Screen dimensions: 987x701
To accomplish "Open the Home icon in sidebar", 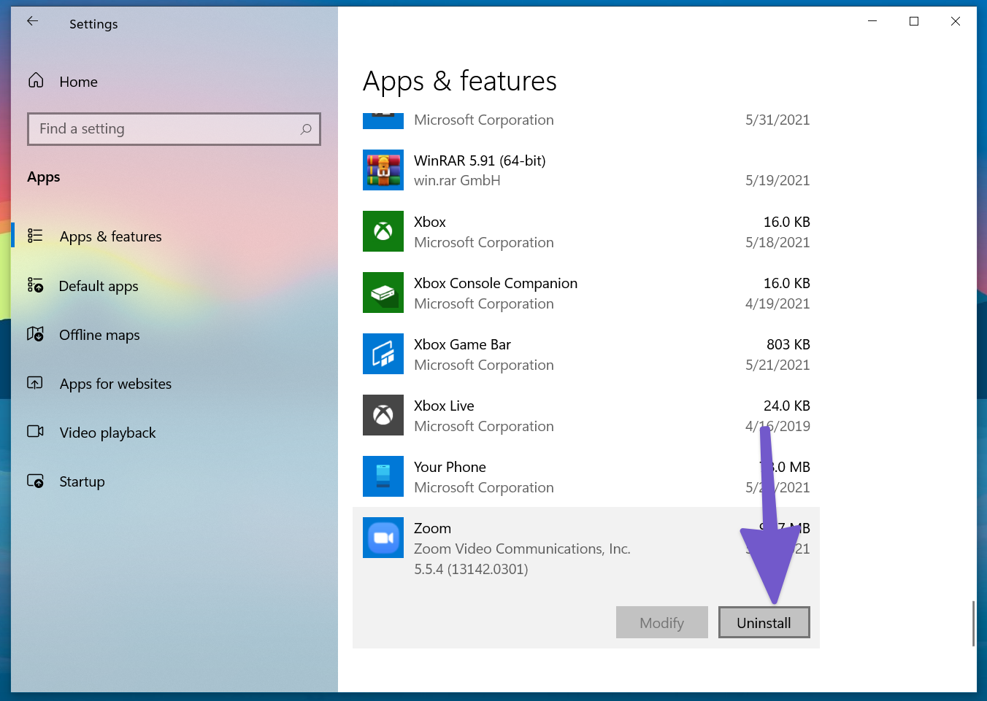I will pos(36,80).
